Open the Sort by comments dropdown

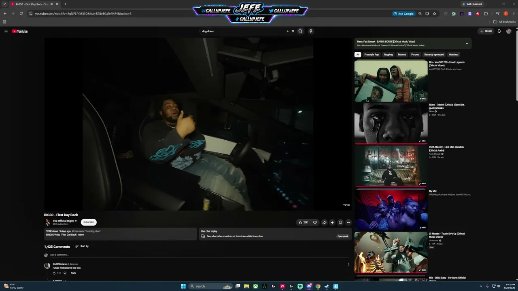82,246
